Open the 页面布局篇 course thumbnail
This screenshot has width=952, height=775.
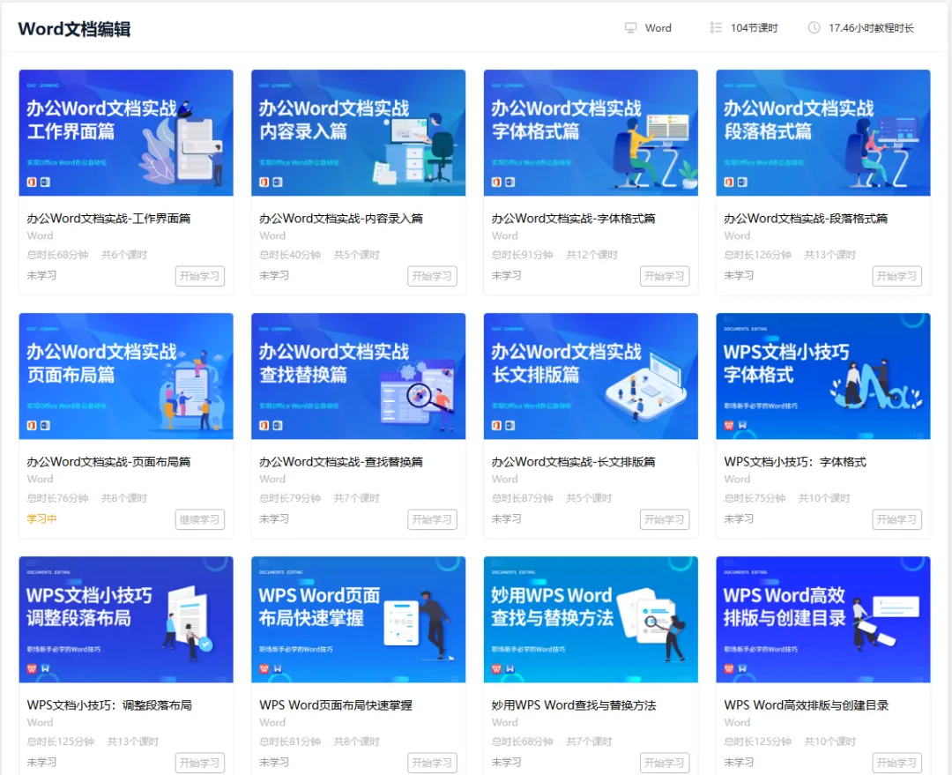126,376
